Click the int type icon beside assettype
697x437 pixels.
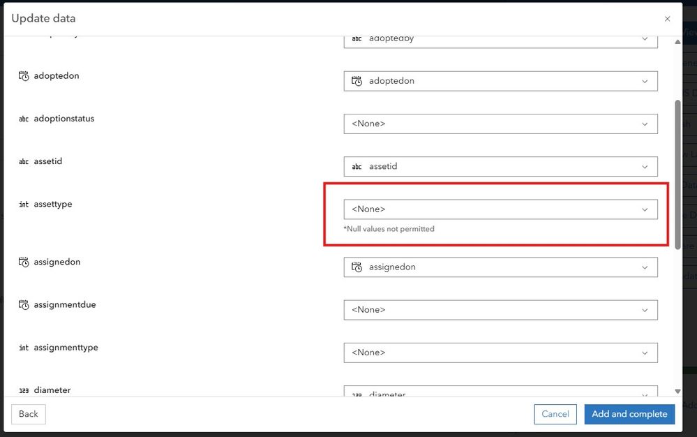24,205
